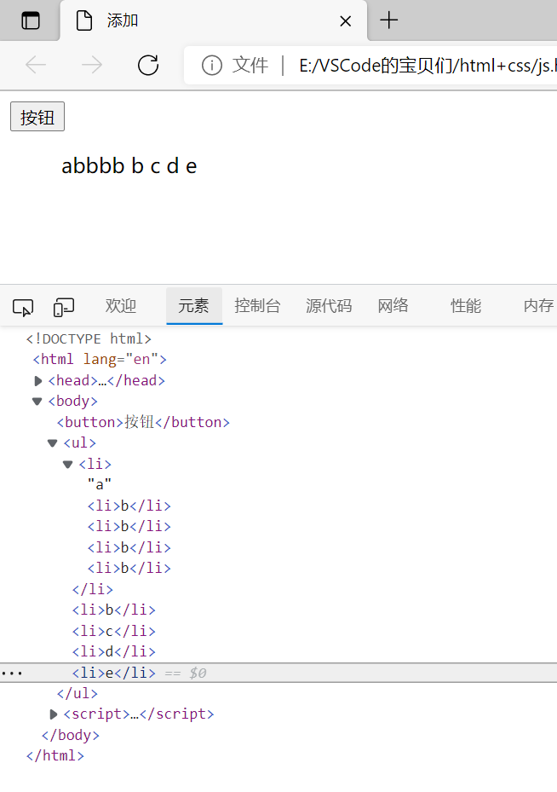This screenshot has width=557, height=792.
Task: Collapse the nested li element node
Action: pyautogui.click(x=67, y=464)
